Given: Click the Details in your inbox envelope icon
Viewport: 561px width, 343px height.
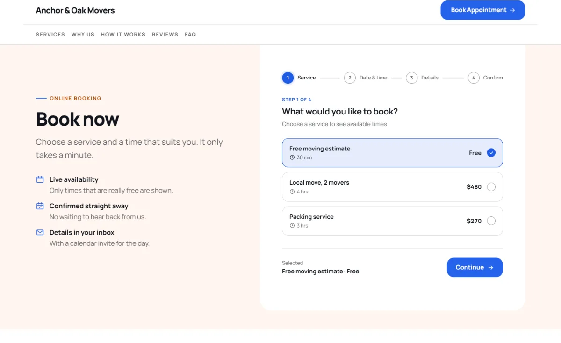Looking at the screenshot, I should click(x=40, y=232).
